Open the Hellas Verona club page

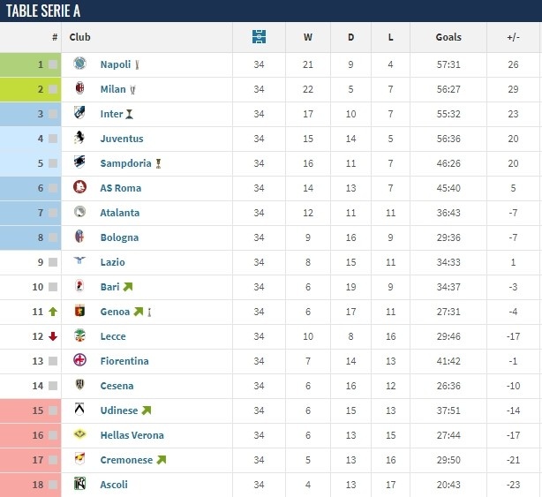click(x=132, y=435)
